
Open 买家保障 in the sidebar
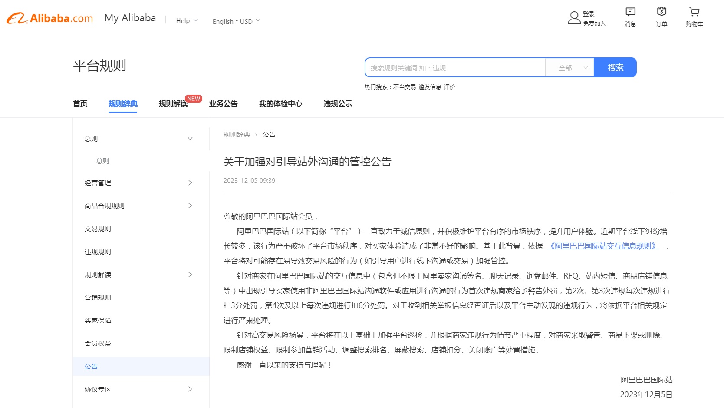pyautogui.click(x=98, y=320)
